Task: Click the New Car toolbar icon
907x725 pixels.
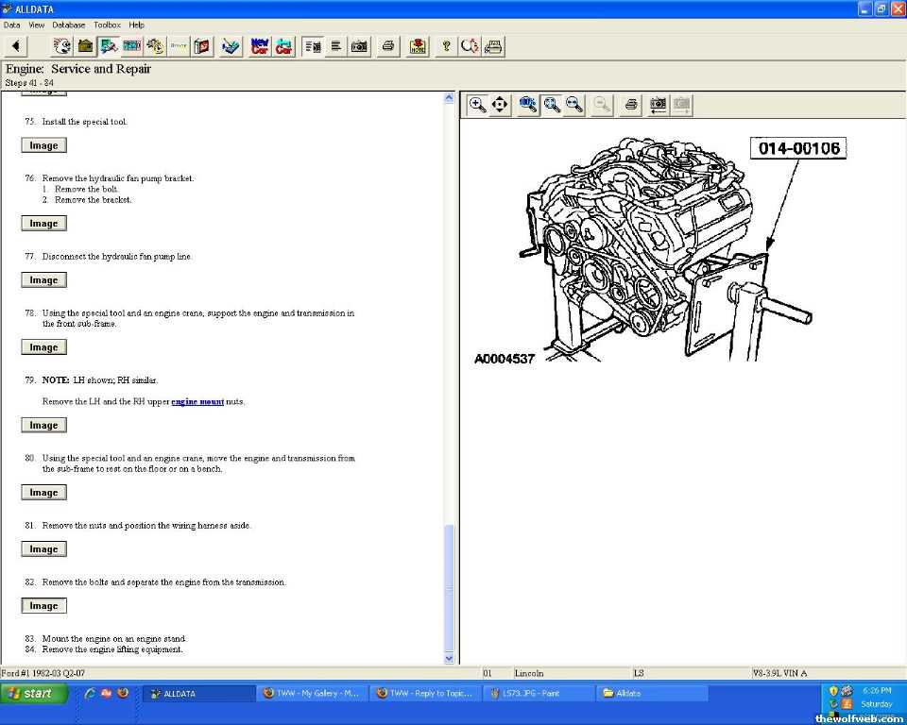Action: 259,45
